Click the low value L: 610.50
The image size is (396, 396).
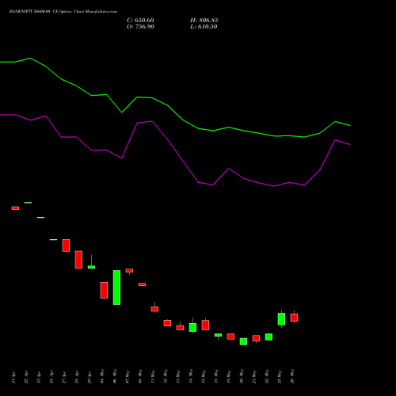[204, 27]
